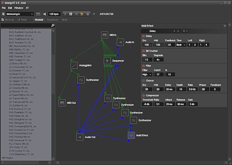Select the preset LD Dreamer TC.xts
Screen dimensions: 232x165
[x=19, y=71]
